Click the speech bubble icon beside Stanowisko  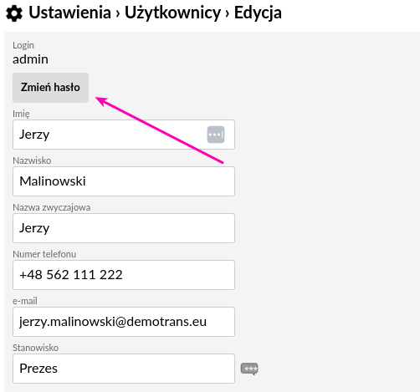click(249, 369)
